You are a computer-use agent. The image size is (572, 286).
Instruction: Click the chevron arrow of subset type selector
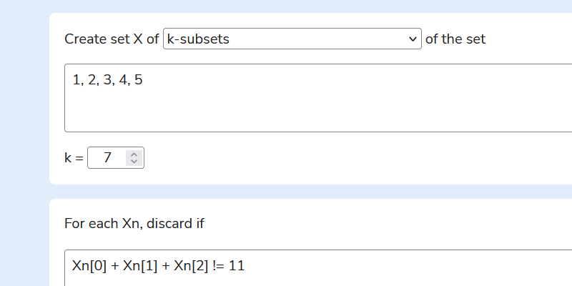tap(413, 39)
